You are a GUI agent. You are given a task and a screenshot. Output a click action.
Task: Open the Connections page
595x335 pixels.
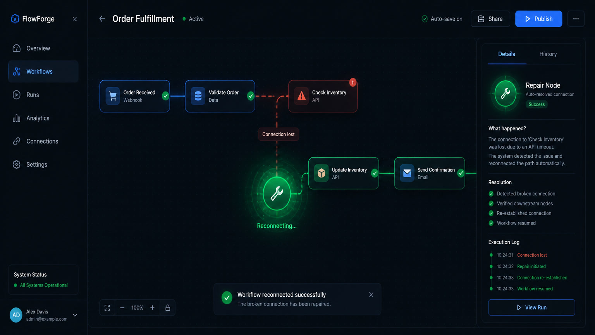coord(43,141)
